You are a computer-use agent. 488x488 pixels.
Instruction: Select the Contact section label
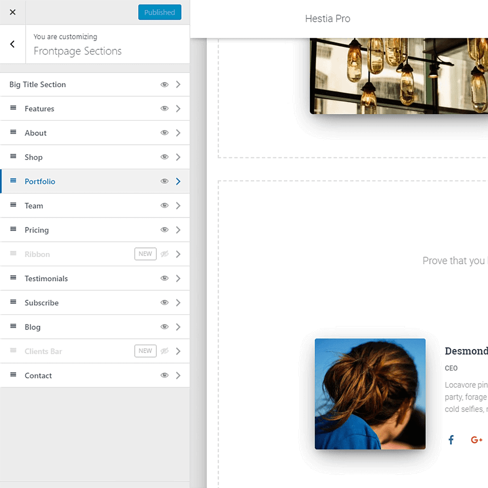click(38, 376)
